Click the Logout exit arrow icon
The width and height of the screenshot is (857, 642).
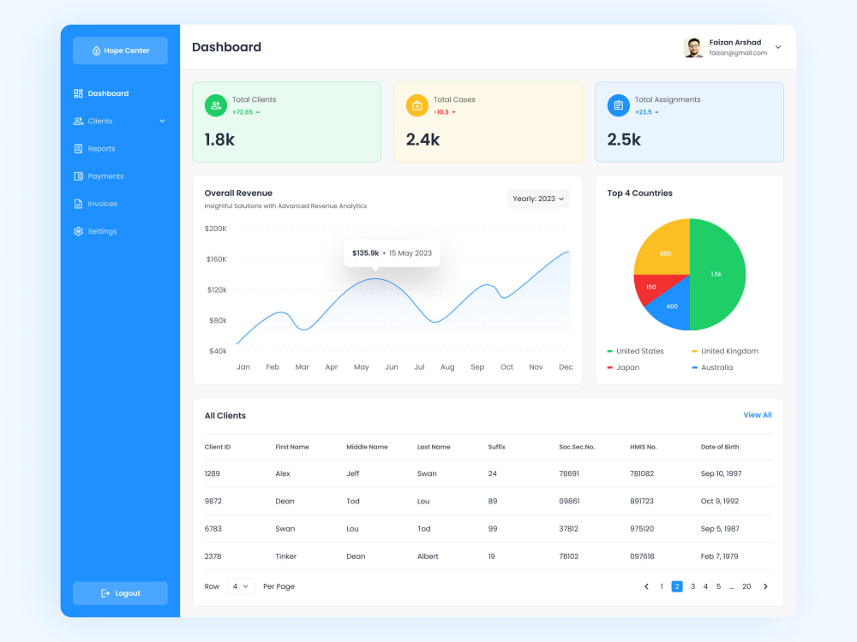point(105,593)
